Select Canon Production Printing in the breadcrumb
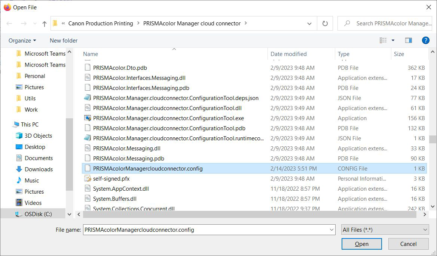This screenshot has height=256, width=437. 101,24
